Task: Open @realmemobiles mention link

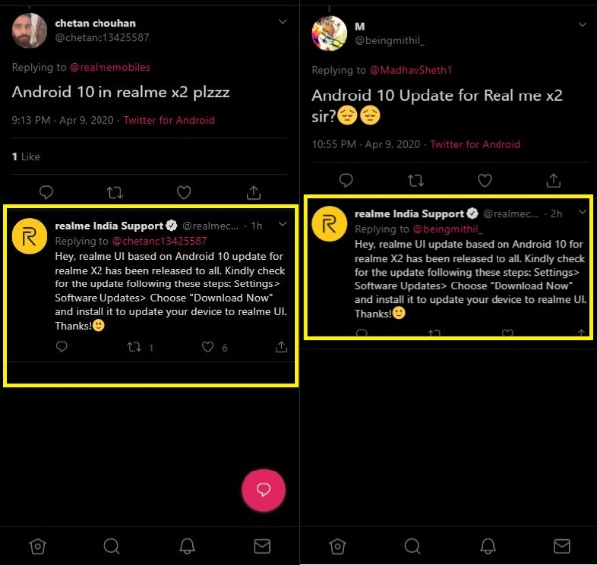Action: tap(110, 67)
